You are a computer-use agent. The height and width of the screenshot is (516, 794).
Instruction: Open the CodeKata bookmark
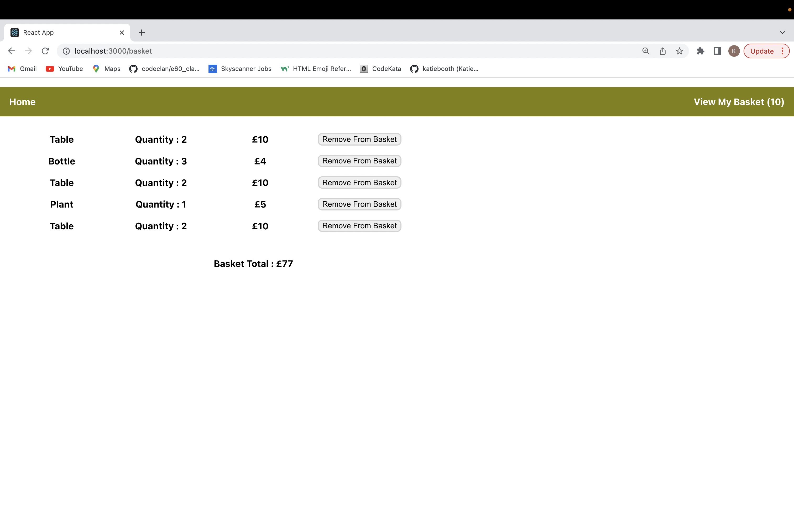tap(380, 69)
